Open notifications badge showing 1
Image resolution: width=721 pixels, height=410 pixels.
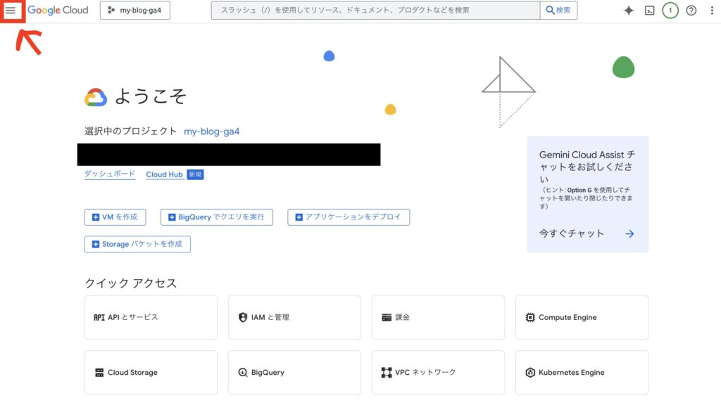coord(670,10)
